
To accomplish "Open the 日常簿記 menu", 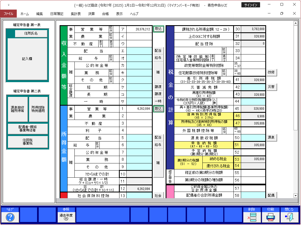I will coord(57,14).
